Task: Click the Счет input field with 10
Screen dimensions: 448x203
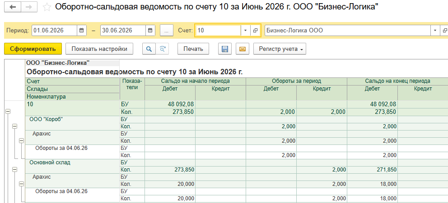Action: [218, 31]
